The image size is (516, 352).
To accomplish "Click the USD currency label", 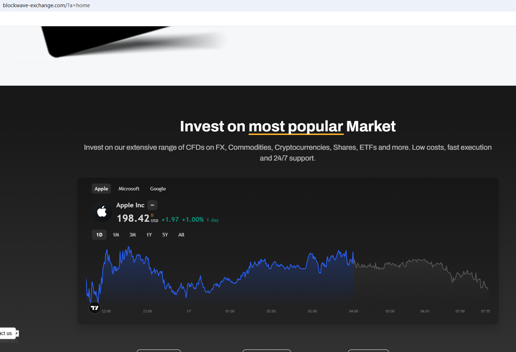I will (154, 221).
